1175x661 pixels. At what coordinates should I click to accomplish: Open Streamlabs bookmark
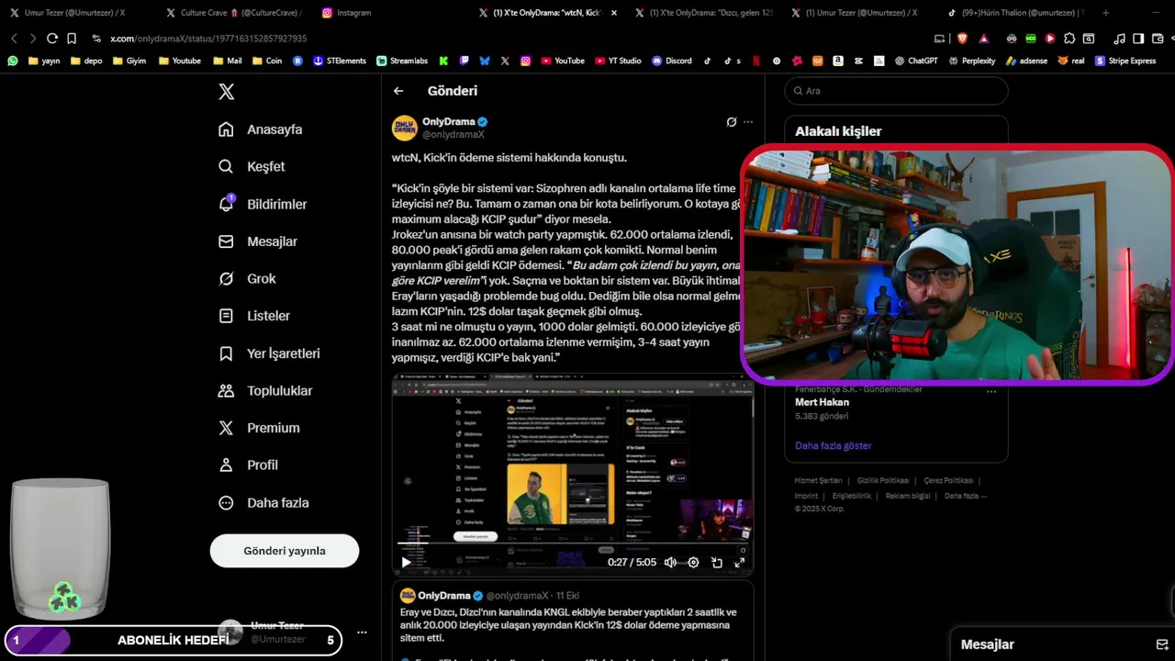click(402, 61)
